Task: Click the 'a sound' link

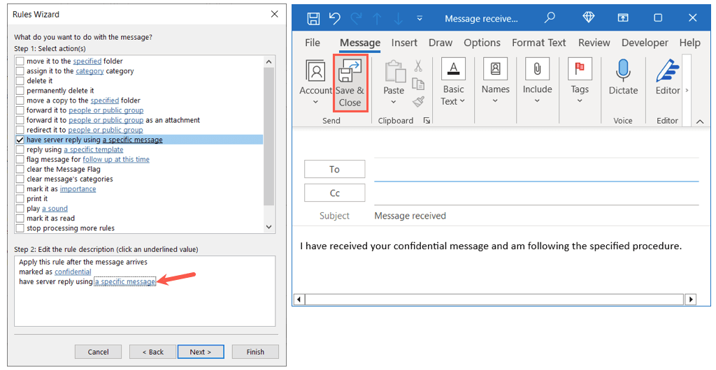Action: [55, 209]
